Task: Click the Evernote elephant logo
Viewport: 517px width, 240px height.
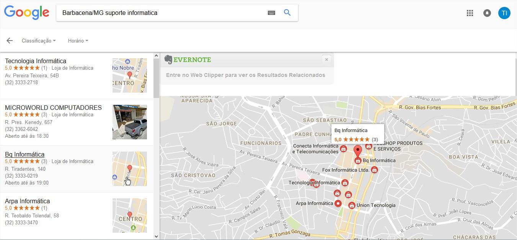Action: click(168, 60)
